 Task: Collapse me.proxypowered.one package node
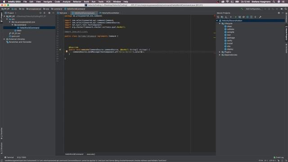point(10,22)
